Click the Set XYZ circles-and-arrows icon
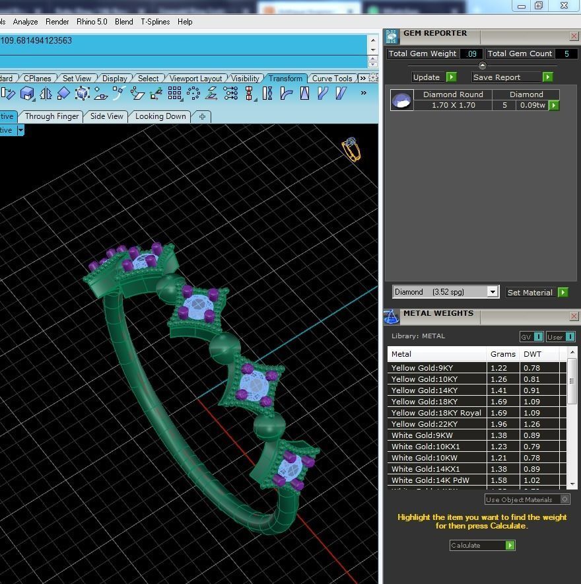The height and width of the screenshot is (584, 581). tap(230, 93)
